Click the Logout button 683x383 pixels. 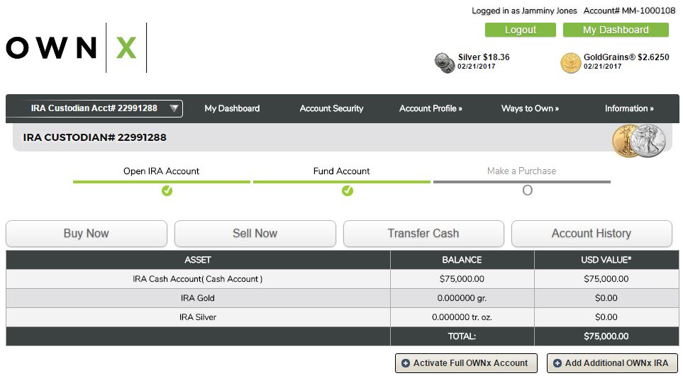[x=520, y=30]
